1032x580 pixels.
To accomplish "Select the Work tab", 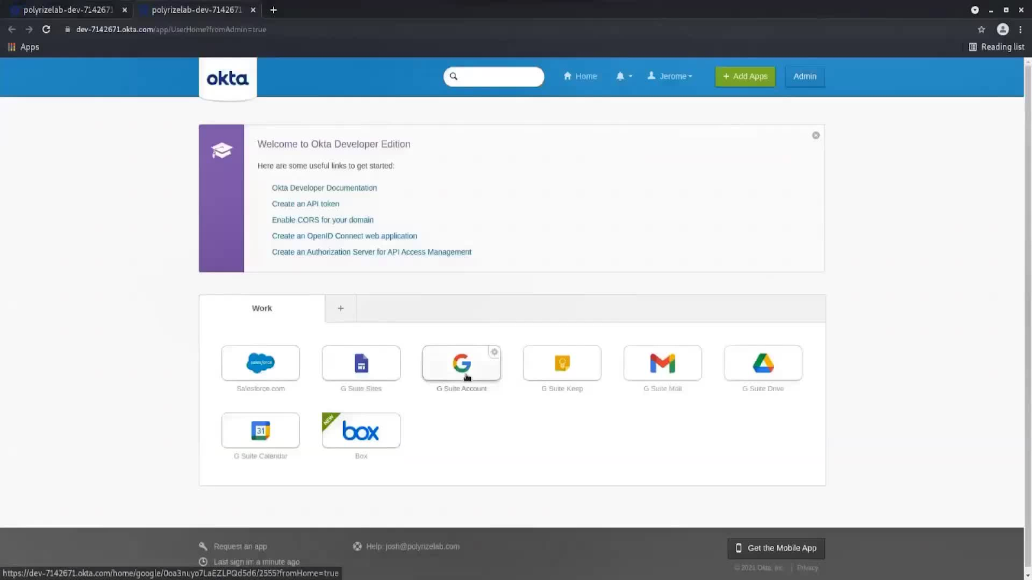I will point(262,309).
